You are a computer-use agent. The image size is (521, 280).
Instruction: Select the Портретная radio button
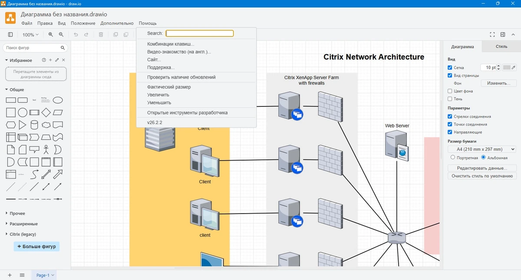click(x=453, y=158)
